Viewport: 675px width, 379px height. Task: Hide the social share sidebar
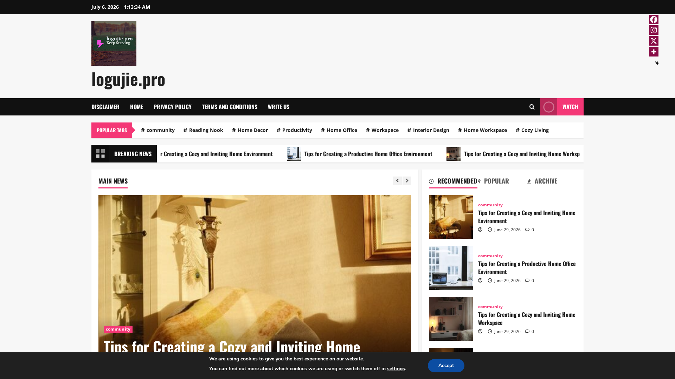[657, 63]
